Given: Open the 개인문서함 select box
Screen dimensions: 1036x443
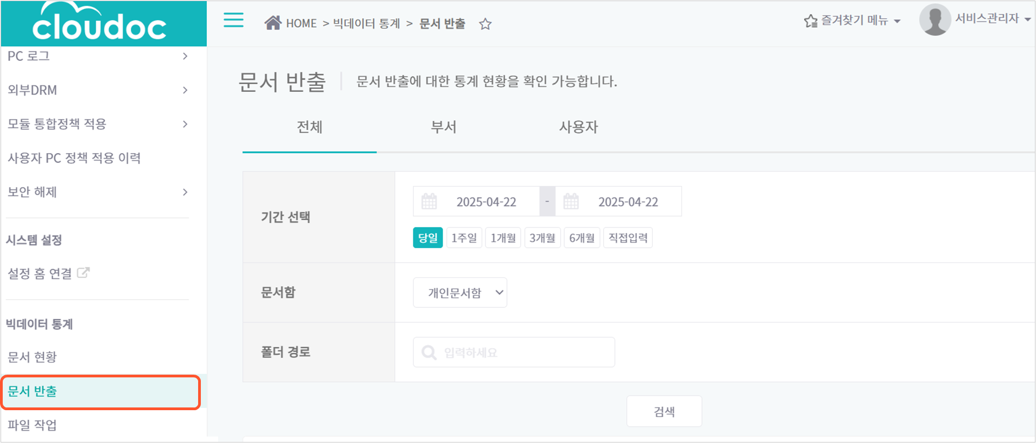Looking at the screenshot, I should [460, 293].
